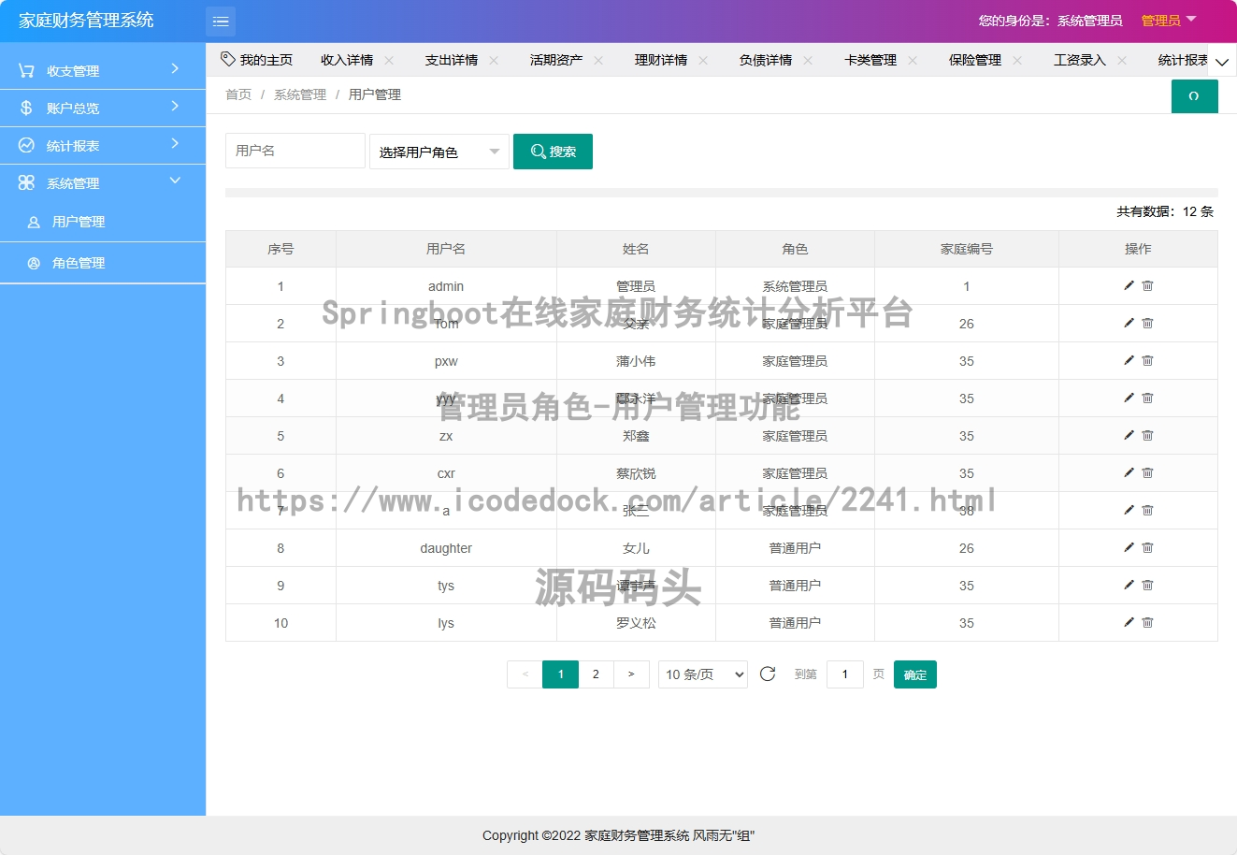Screen dimensions: 1237x855
Task: Open the 管理员 account dropdown
Action: [1169, 20]
